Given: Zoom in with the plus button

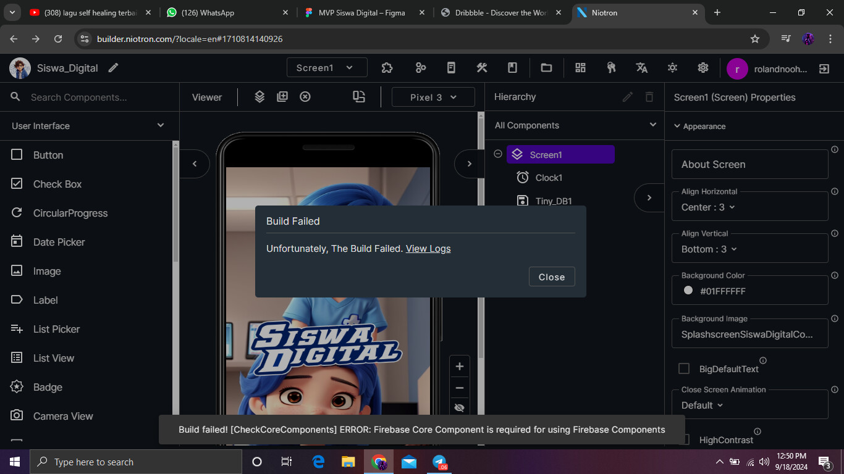Looking at the screenshot, I should point(459,367).
